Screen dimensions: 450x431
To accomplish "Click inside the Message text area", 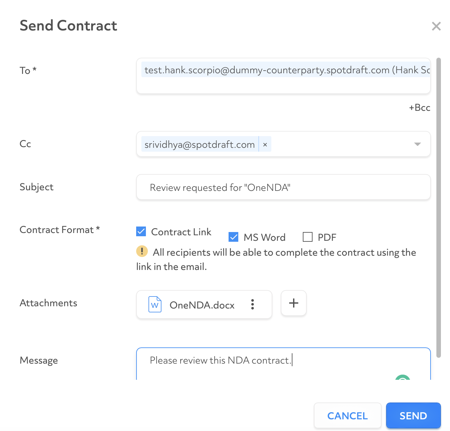I will pyautogui.click(x=283, y=364).
